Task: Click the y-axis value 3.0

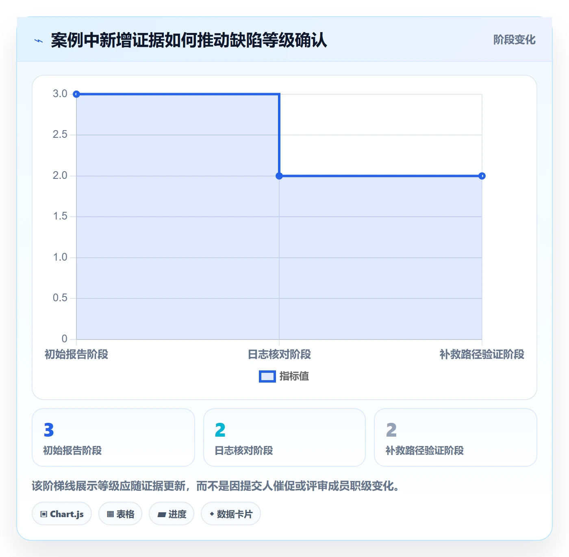Action: tap(60, 94)
